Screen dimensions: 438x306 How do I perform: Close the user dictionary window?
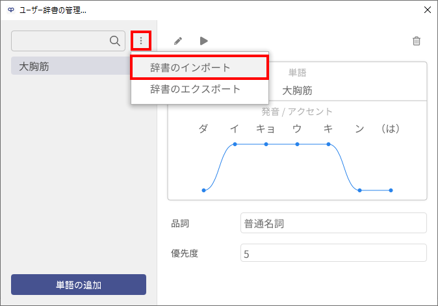pos(428,10)
